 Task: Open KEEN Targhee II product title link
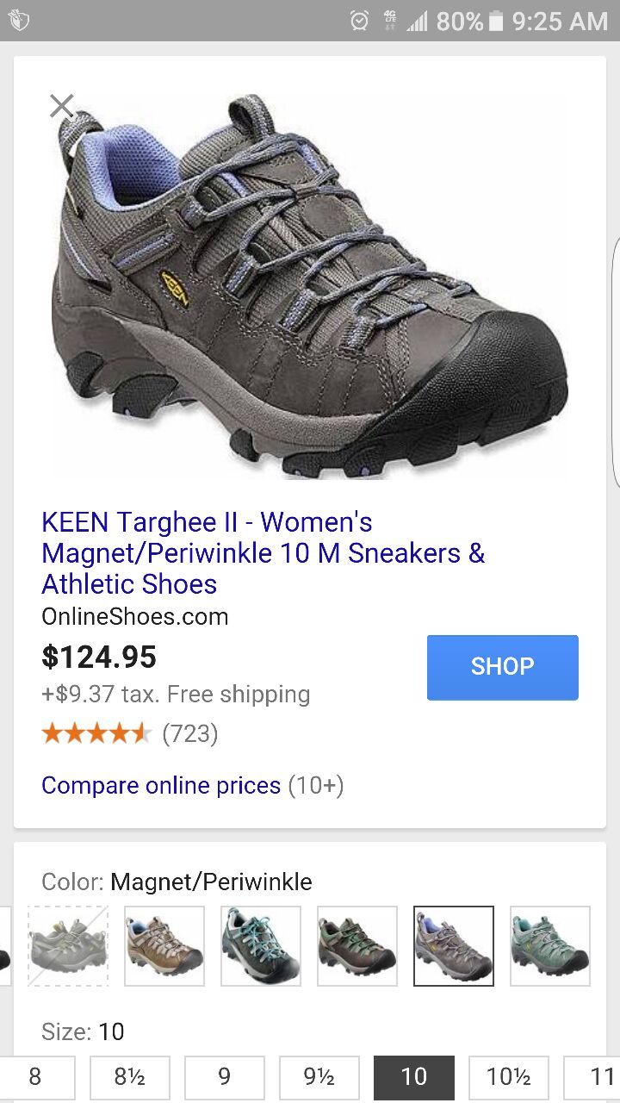click(x=263, y=553)
